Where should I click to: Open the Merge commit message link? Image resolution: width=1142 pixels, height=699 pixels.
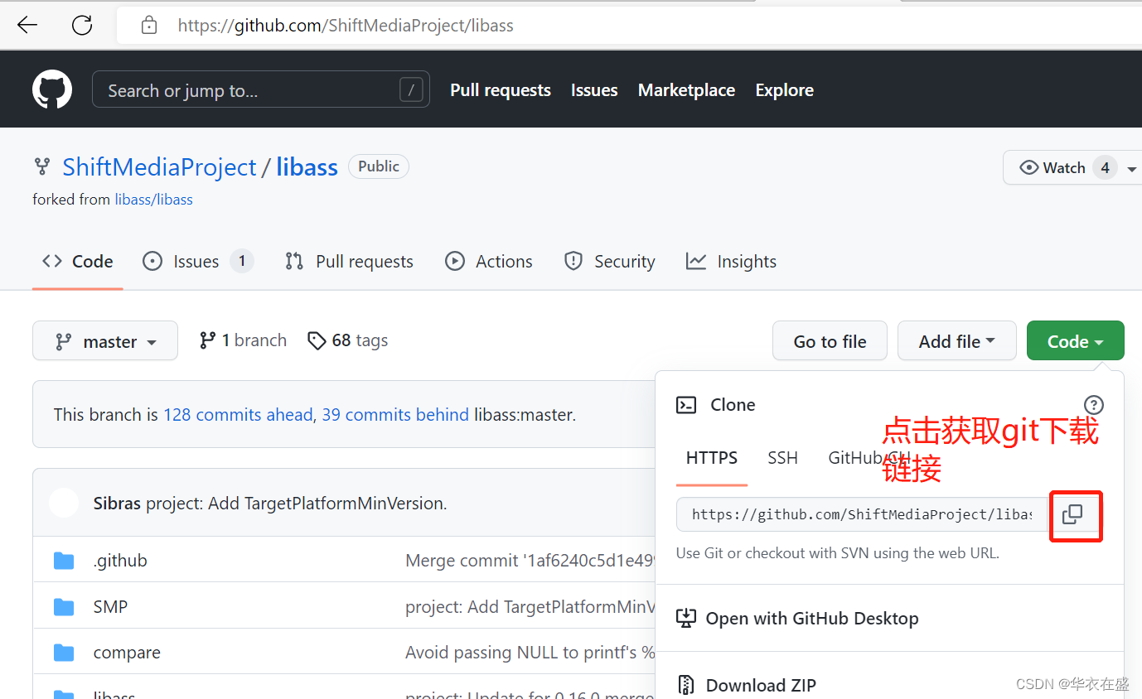[x=530, y=561]
